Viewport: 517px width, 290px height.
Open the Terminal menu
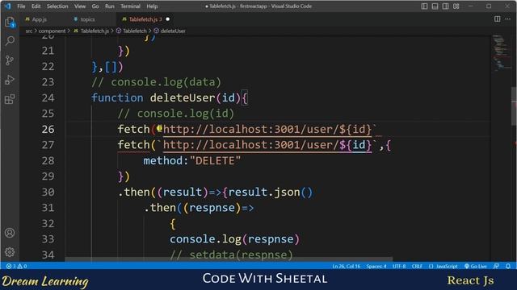pyautogui.click(x=130, y=6)
